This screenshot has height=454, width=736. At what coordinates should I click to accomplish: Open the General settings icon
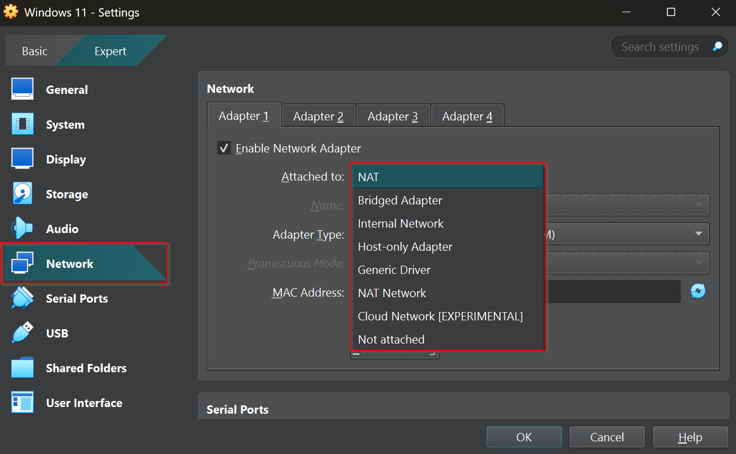coord(23,89)
